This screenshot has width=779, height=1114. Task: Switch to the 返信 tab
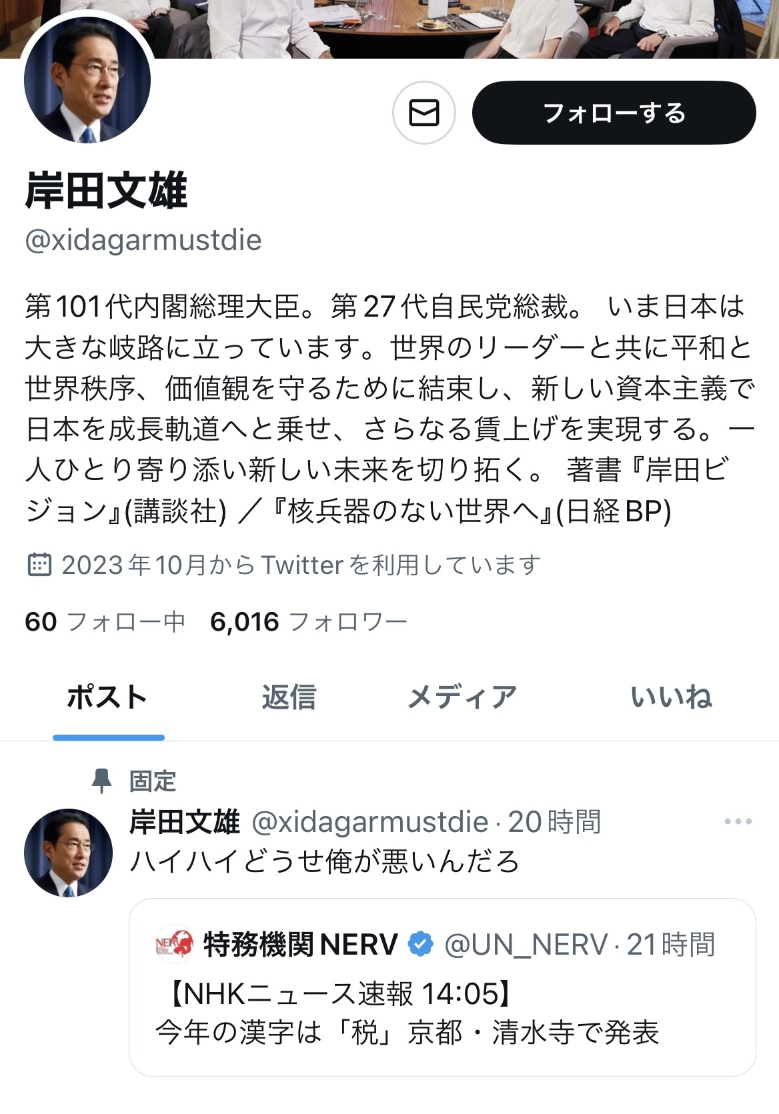pos(289,697)
